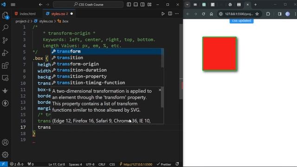Bookmark this page with the star
This screenshot has width=297, height=167.
(x=257, y=14)
